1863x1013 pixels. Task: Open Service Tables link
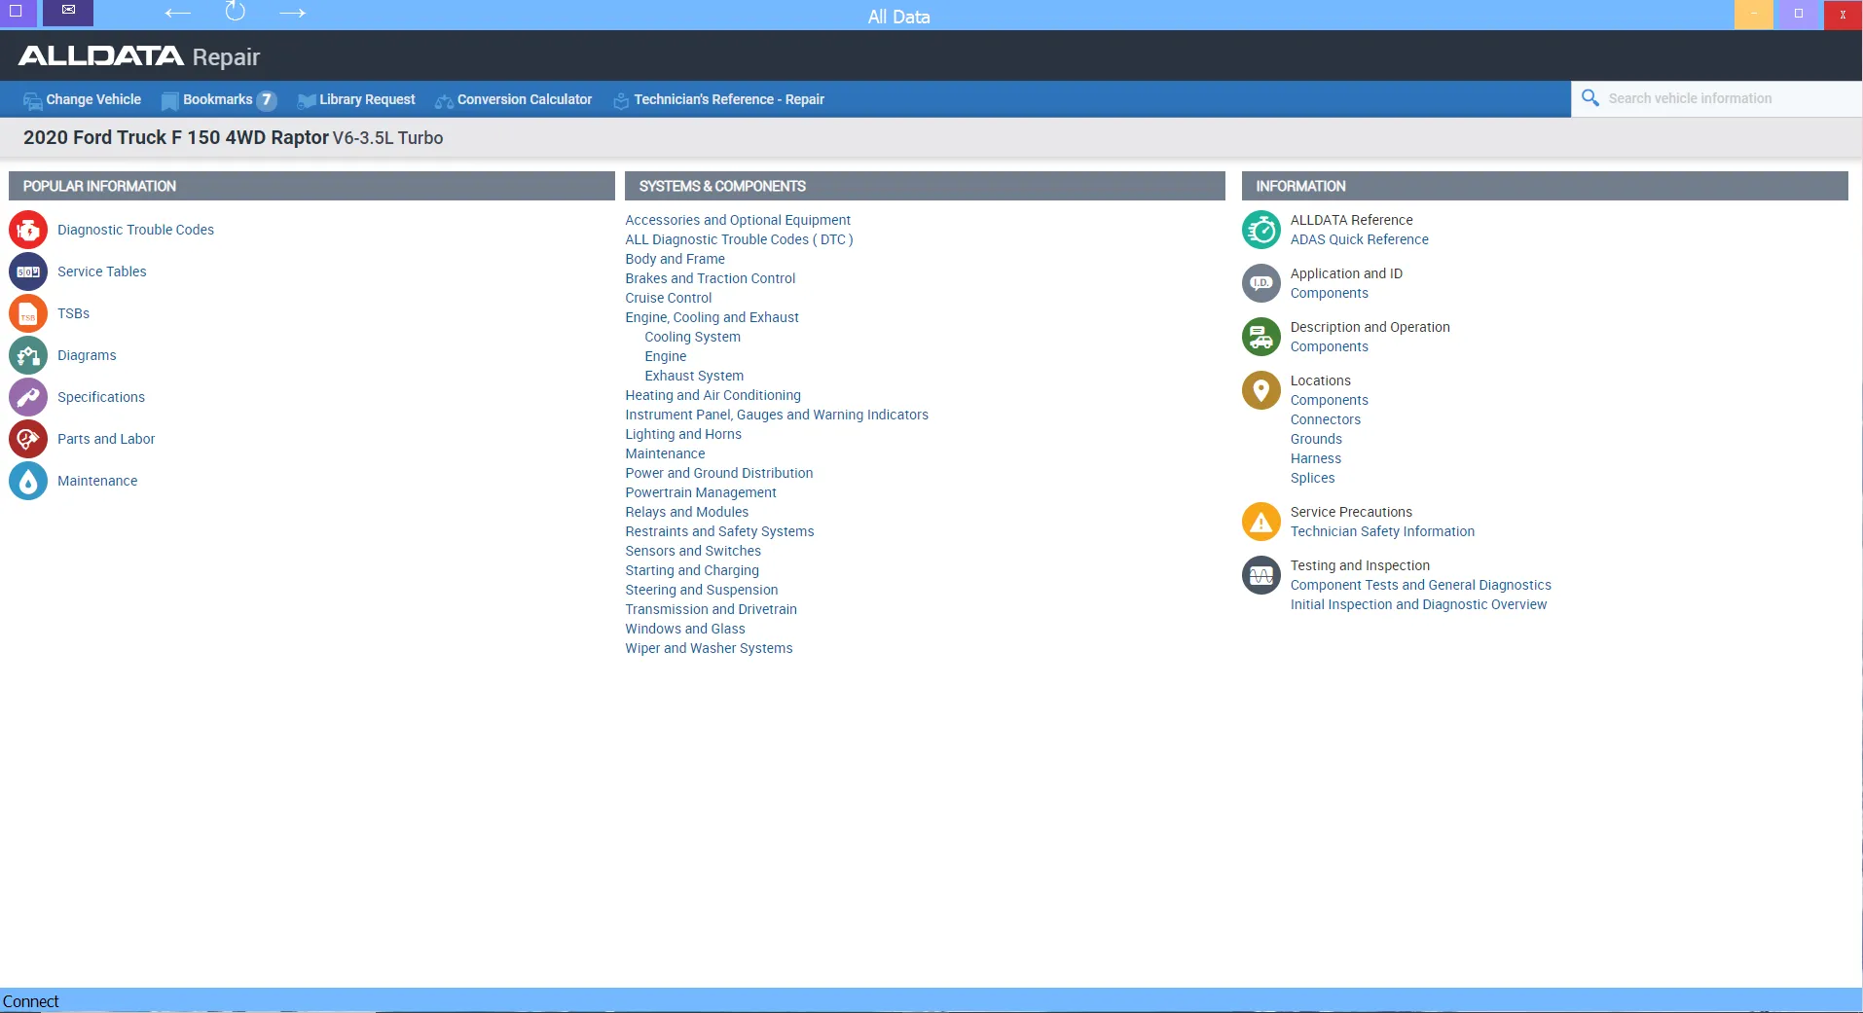(101, 271)
